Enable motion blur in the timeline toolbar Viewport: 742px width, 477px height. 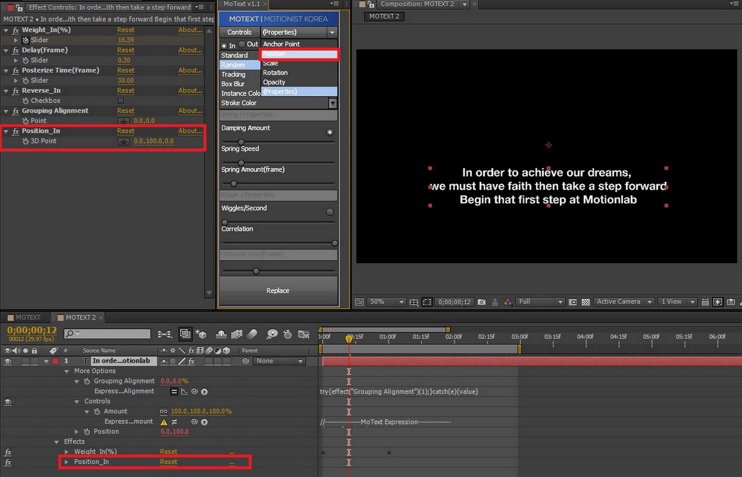pos(252,334)
